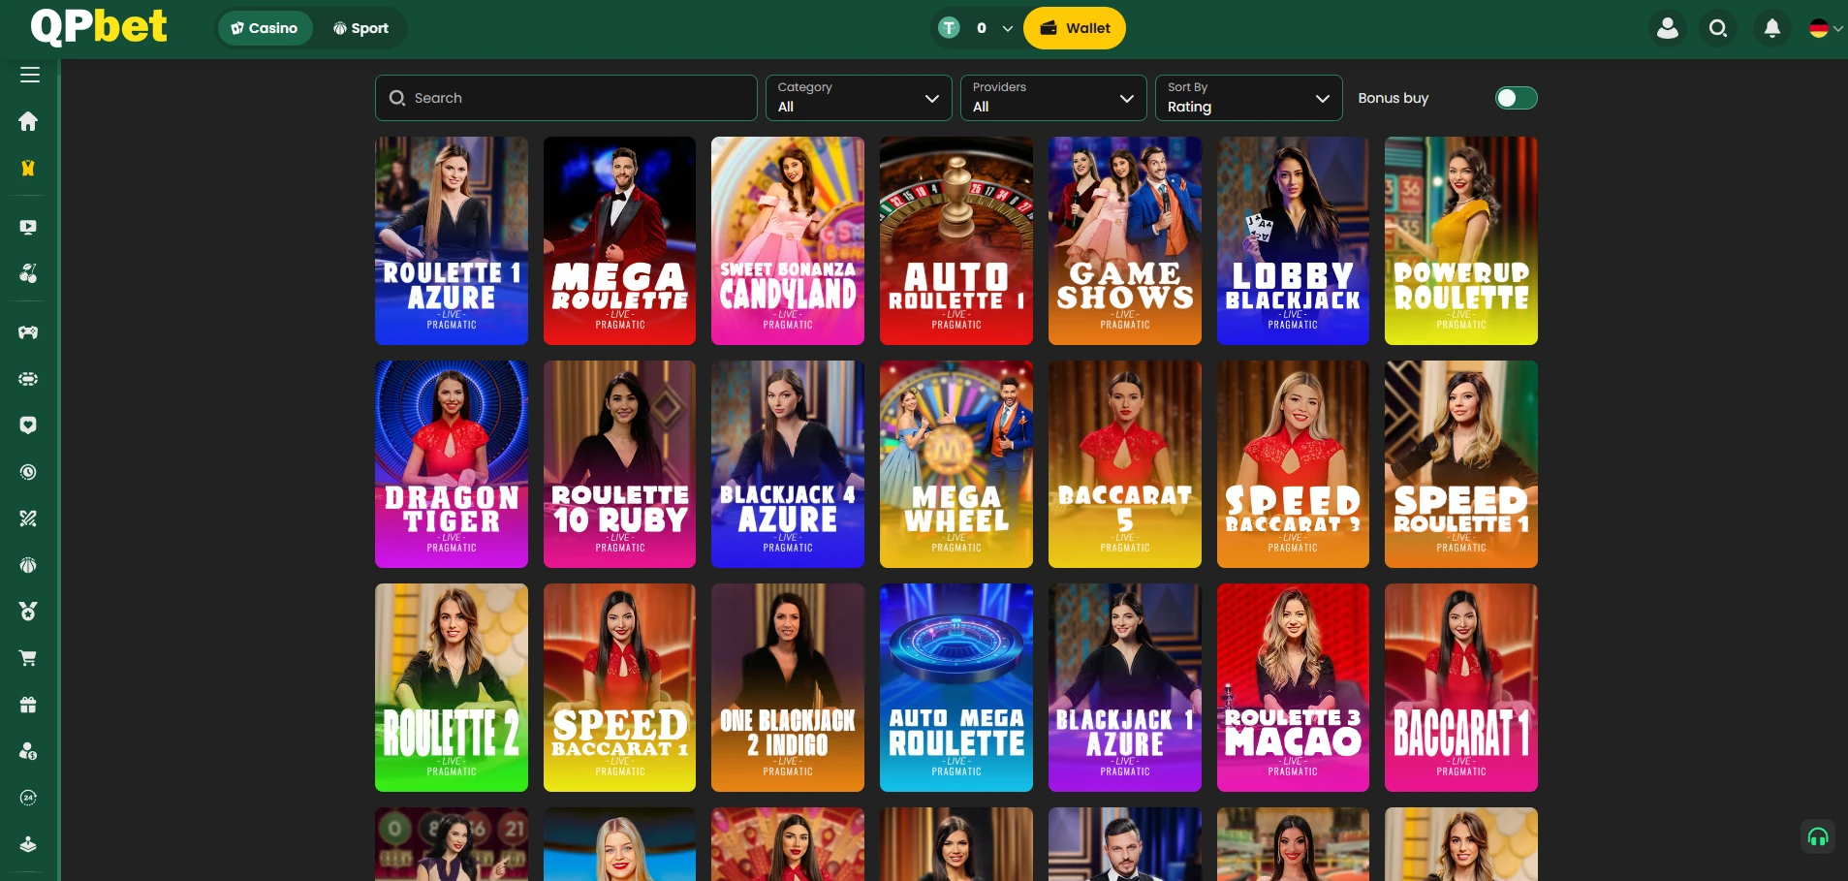
Task: Open Sweet Bonanza Candyland game
Action: click(788, 240)
